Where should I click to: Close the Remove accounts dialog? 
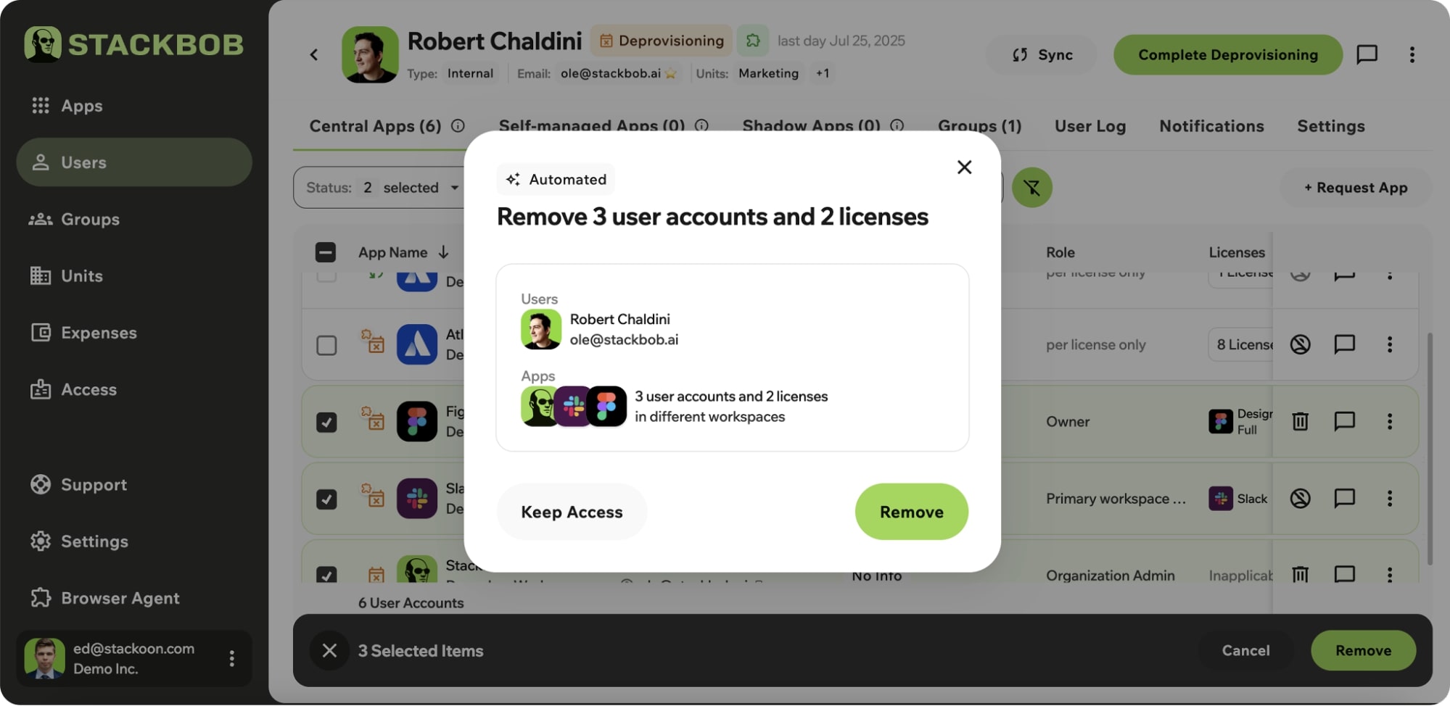pos(964,167)
